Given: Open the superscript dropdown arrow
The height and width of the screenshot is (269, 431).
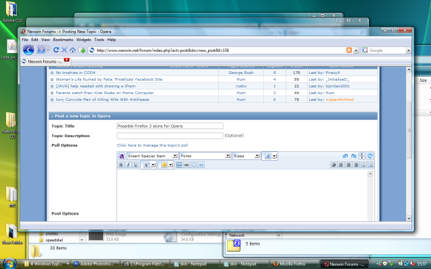Looking at the screenshot, I should [x=153, y=165].
